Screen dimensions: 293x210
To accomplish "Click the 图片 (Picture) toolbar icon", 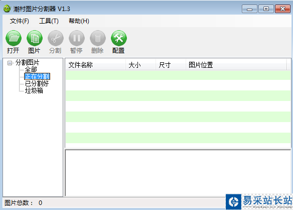I will (x=35, y=38).
